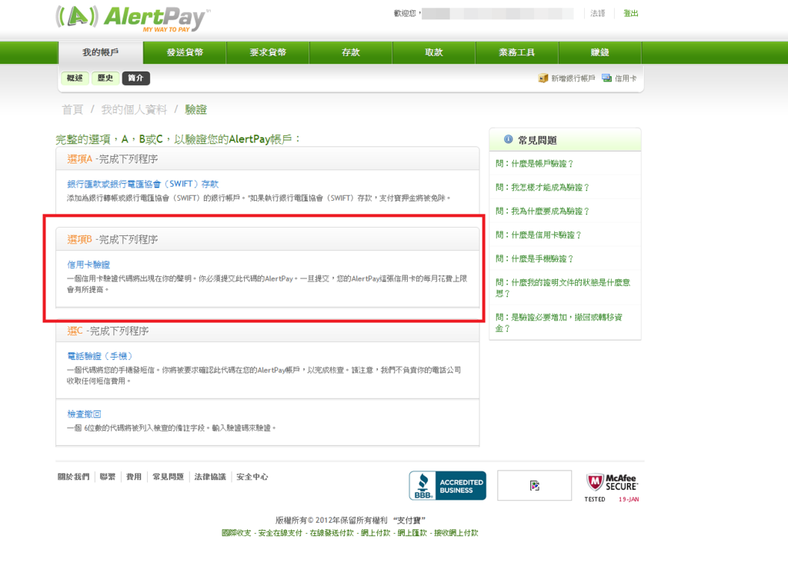Open FAQ about document status meaning
The image size is (788, 566).
point(563,288)
